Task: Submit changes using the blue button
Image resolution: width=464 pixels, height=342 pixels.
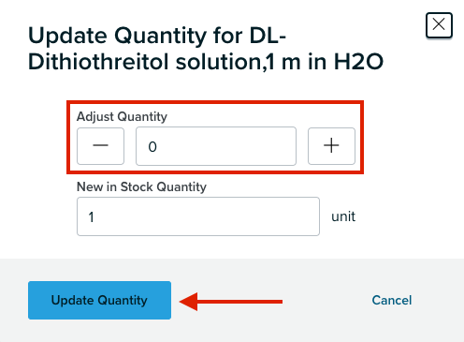Action: pyautogui.click(x=99, y=300)
